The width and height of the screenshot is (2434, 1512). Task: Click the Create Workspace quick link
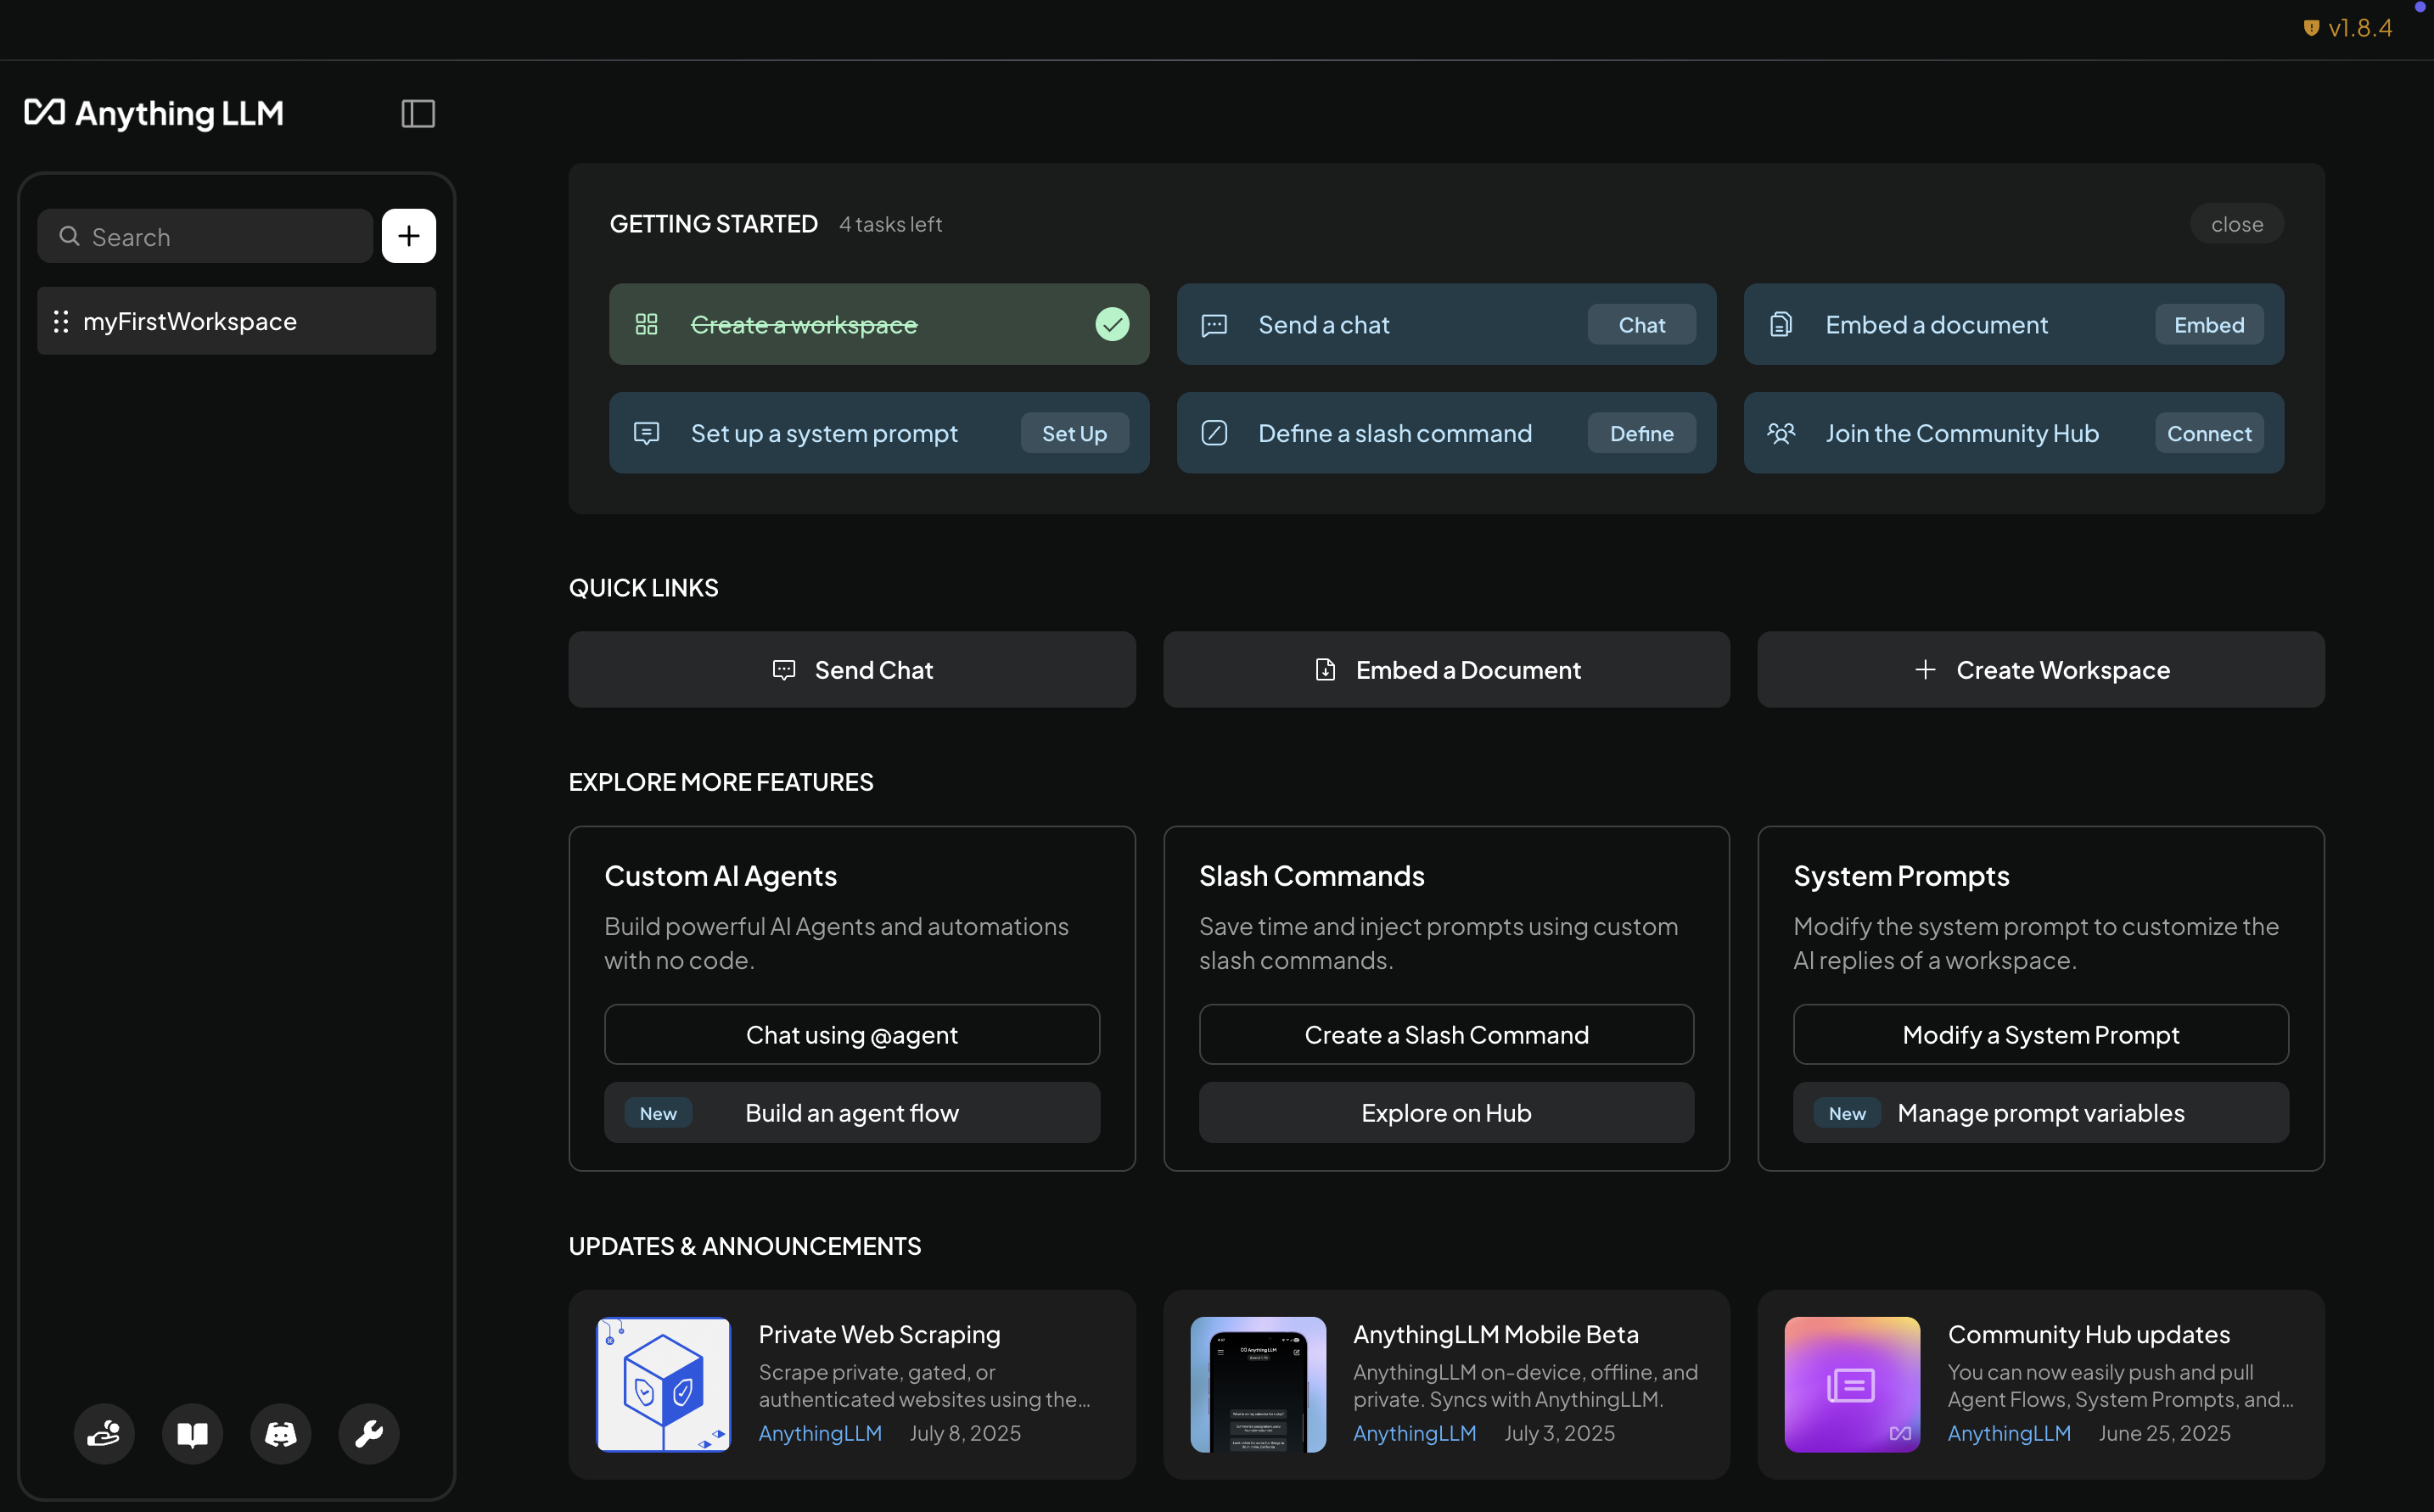[x=2041, y=669]
